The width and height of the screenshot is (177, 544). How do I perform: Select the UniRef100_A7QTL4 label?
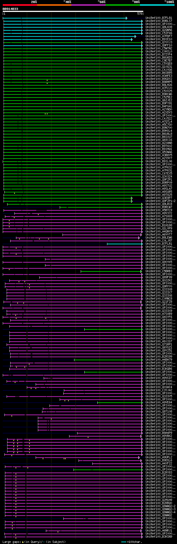point(159,122)
